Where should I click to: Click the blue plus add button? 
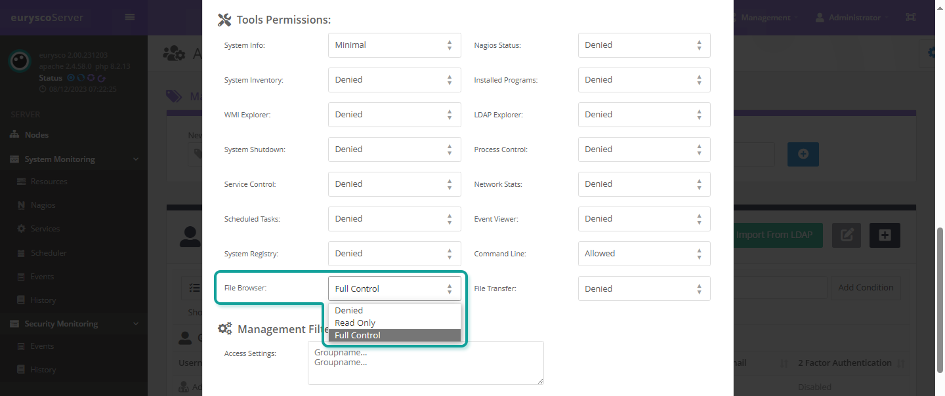click(803, 154)
